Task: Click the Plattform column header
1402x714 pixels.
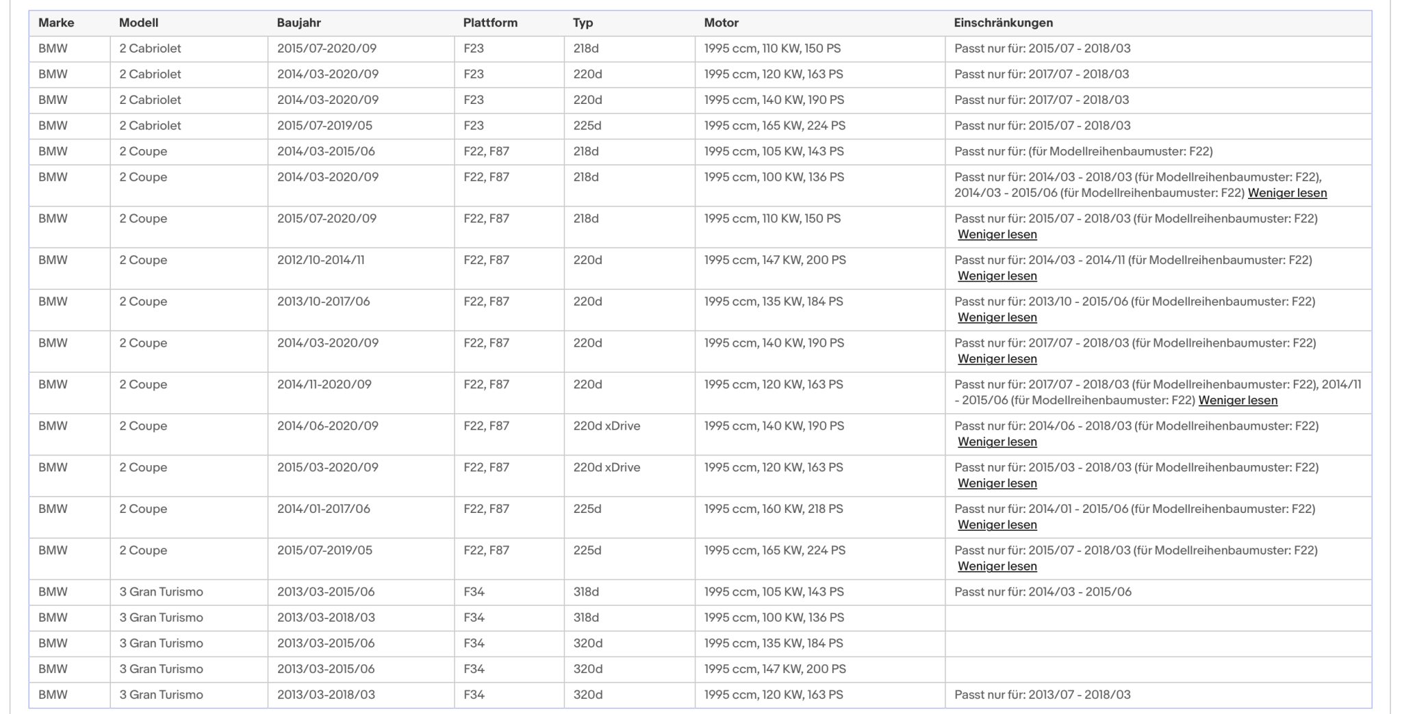Action: coord(490,23)
